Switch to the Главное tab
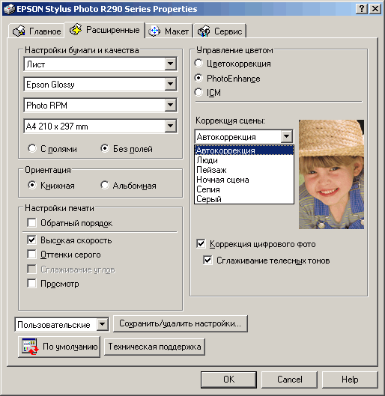The width and height of the screenshot is (385, 396). (x=37, y=31)
